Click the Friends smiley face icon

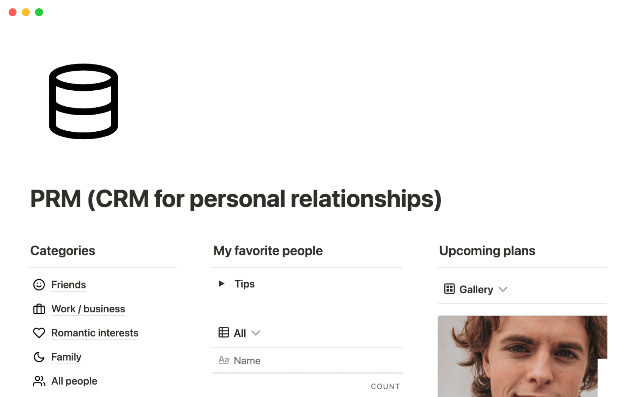(39, 285)
